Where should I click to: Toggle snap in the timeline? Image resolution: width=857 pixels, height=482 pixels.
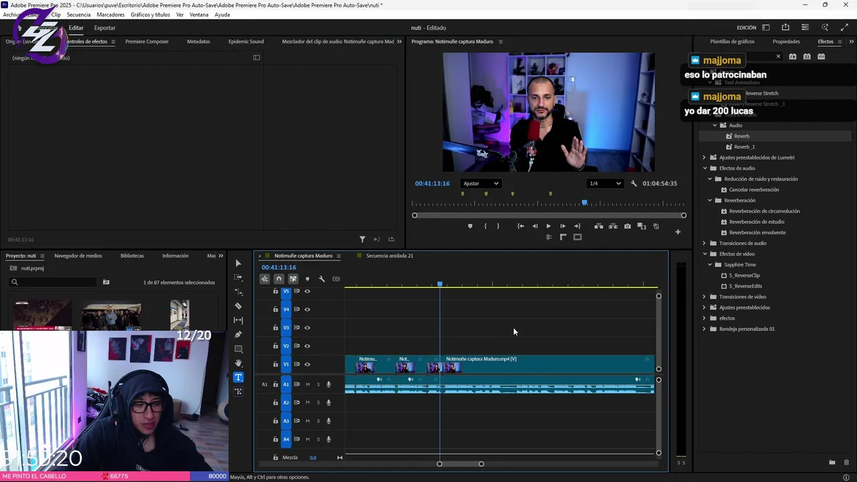coord(279,279)
